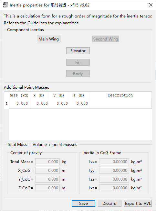Click the Z_CoG value field
Viewport: 156px width, 211px height.
coord(47,188)
